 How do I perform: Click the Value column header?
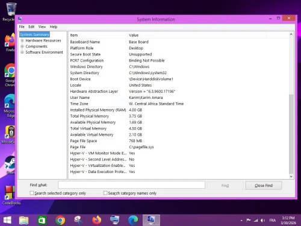[x=197, y=35]
